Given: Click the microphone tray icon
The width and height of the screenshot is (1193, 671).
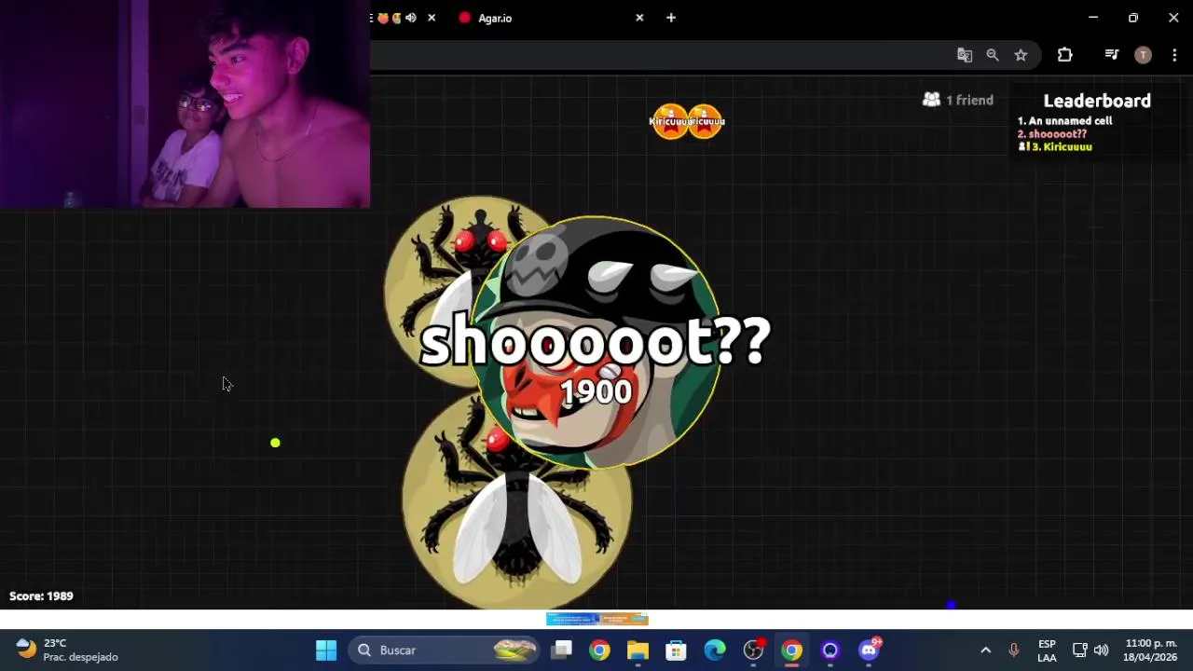Looking at the screenshot, I should (1014, 650).
